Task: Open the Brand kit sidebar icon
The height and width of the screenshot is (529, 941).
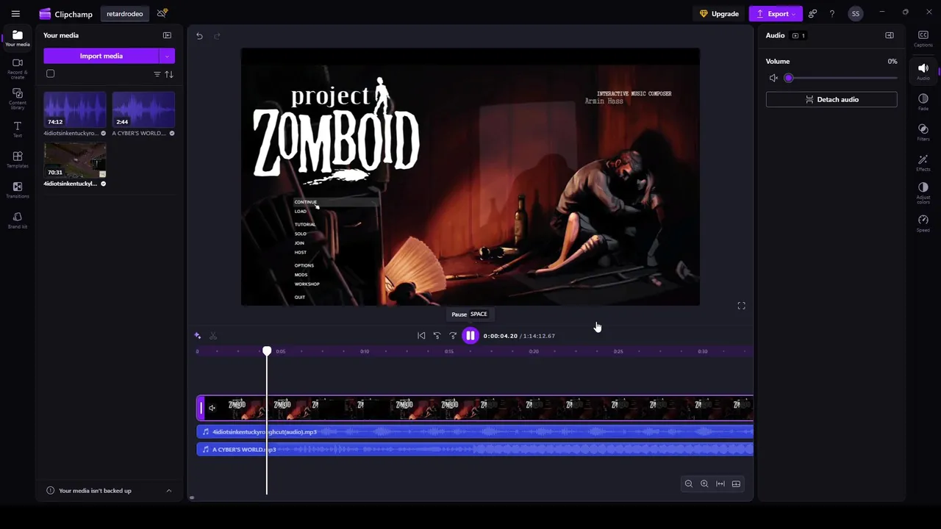Action: click(x=18, y=220)
